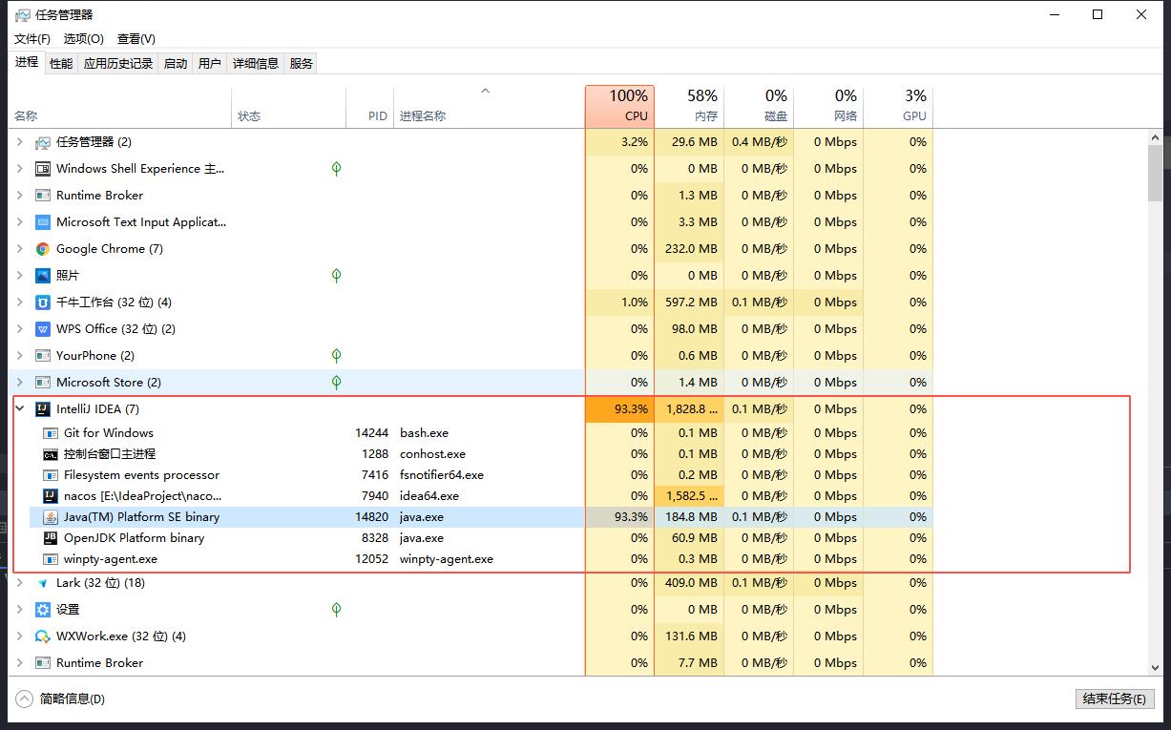Expand the Microsoft Store (2) group

pos(20,383)
